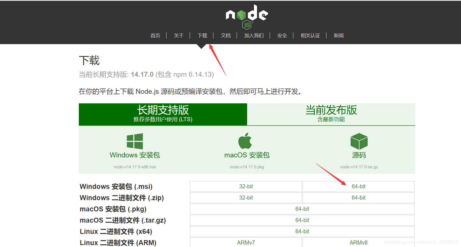This screenshot has height=247, width=461.
Task: Click the node-v14.17.0.pkg filename
Action: point(247,167)
